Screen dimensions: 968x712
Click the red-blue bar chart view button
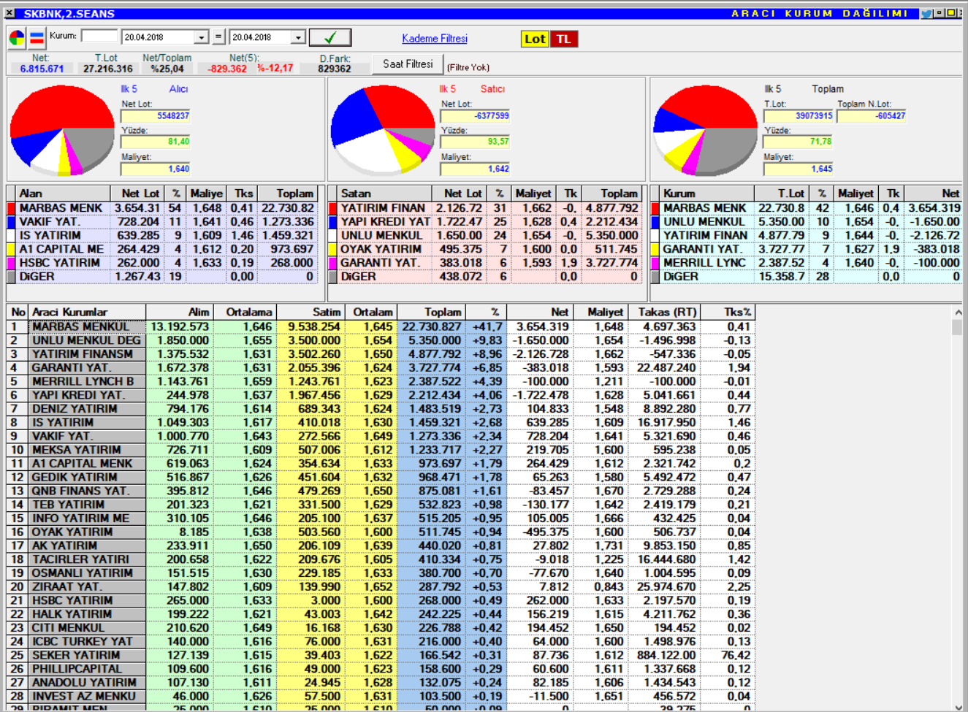(37, 37)
